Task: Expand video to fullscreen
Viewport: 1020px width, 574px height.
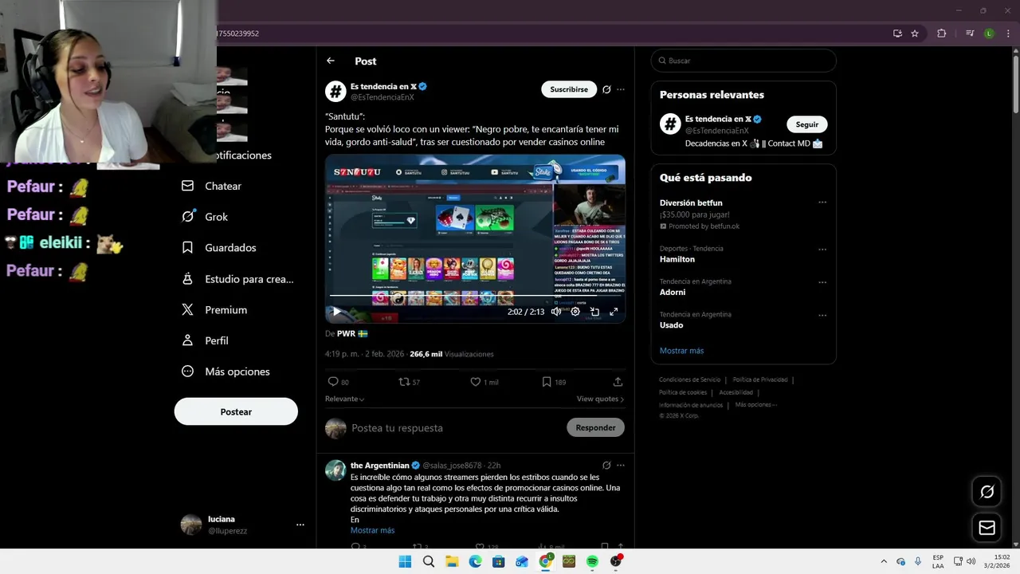Action: pos(614,312)
